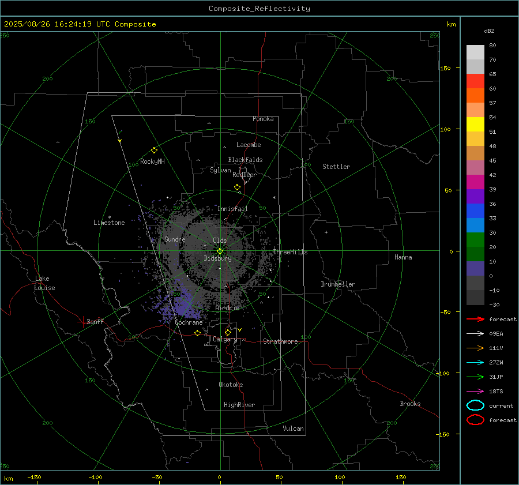Viewport: 519px width, 485px height.
Task: Click the Vulcan label
Action: tap(293, 428)
